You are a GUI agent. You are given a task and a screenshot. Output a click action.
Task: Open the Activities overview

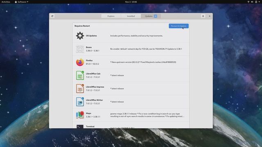click(6, 2)
